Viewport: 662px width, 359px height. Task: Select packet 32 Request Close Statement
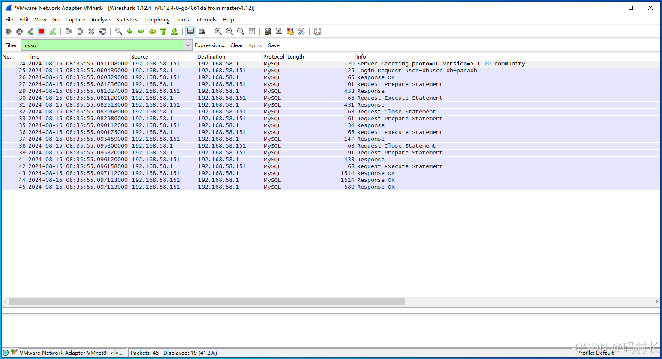[x=331, y=112]
